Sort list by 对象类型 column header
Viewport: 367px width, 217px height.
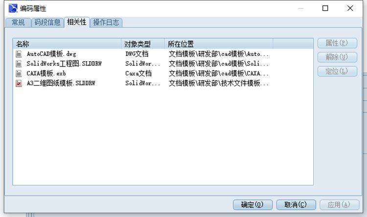click(142, 44)
